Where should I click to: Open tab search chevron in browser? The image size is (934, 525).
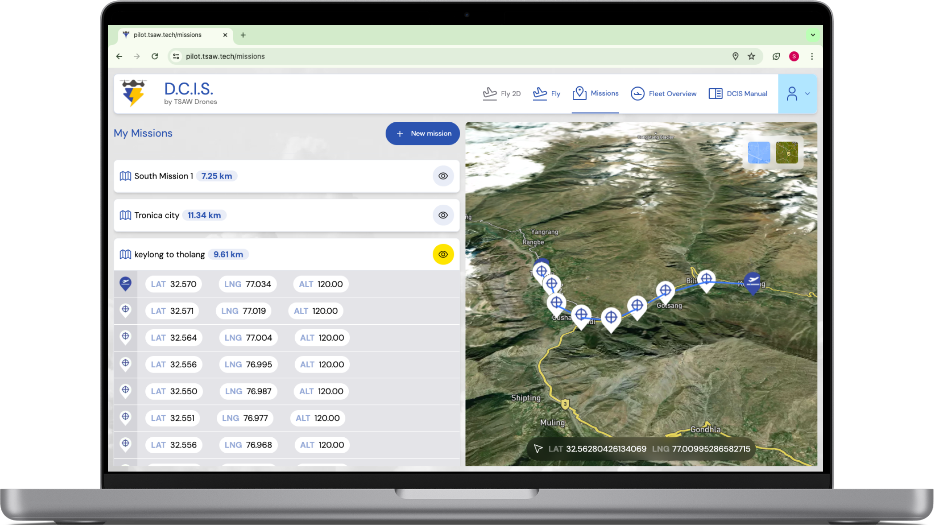813,35
